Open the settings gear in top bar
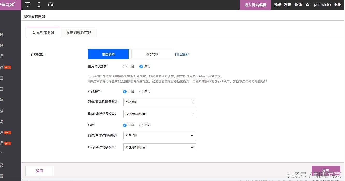Image resolution: width=345 pixels, height=181 pixels. click(x=307, y=4)
